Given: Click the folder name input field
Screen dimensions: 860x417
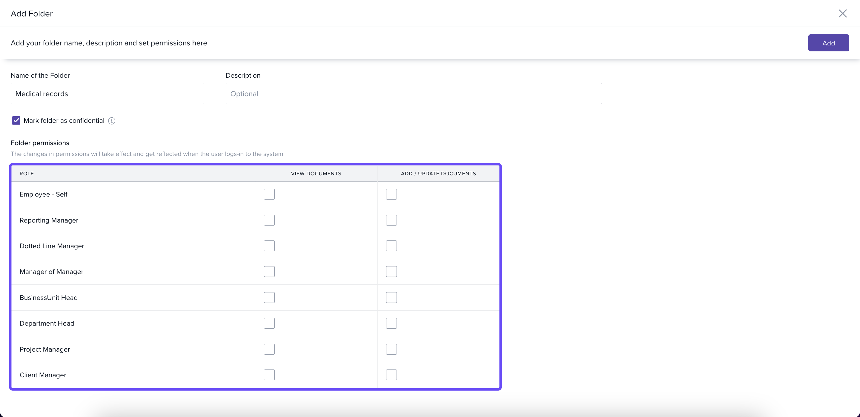Looking at the screenshot, I should click(107, 93).
